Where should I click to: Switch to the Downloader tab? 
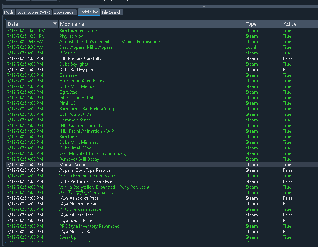click(64, 12)
